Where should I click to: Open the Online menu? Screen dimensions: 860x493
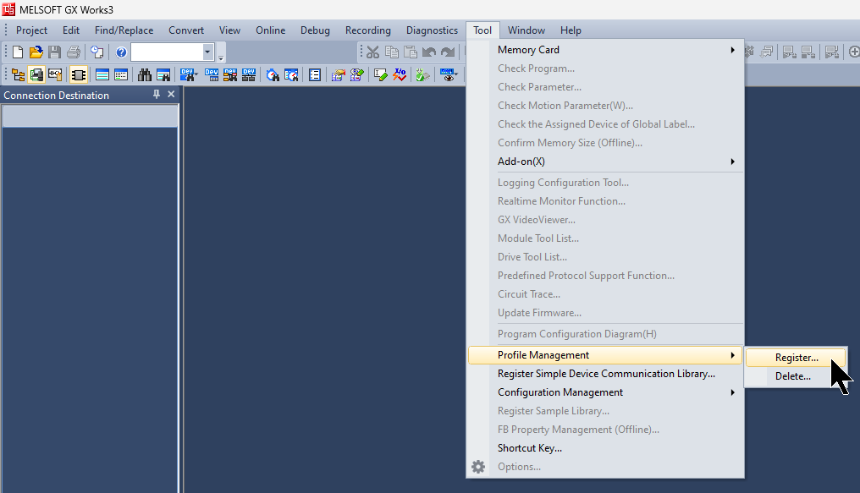click(x=270, y=30)
